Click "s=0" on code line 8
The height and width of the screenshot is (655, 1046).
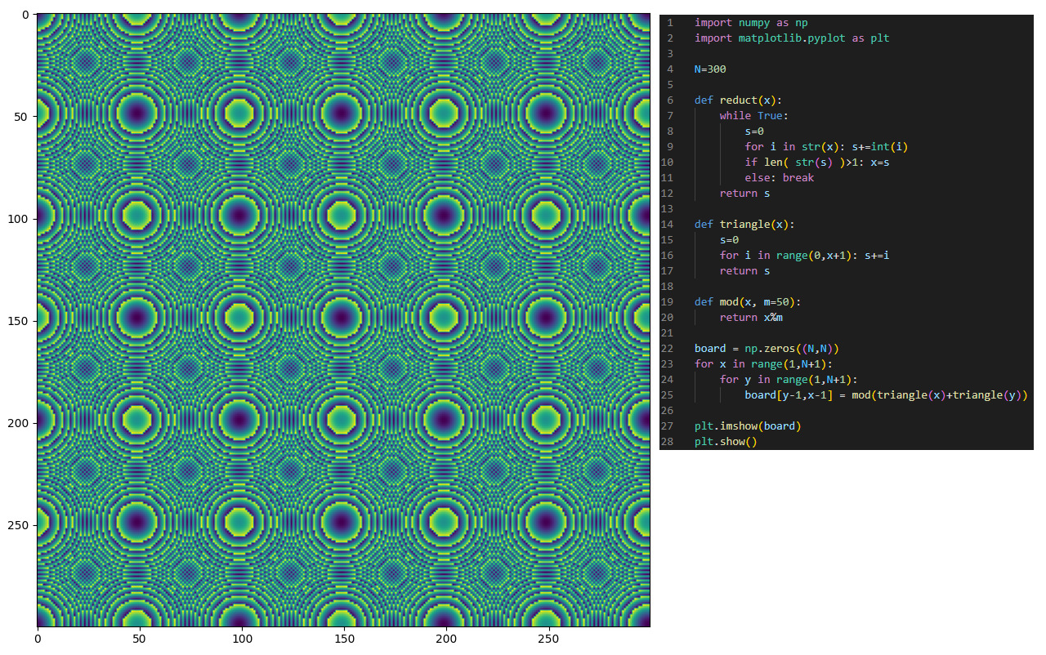click(754, 131)
